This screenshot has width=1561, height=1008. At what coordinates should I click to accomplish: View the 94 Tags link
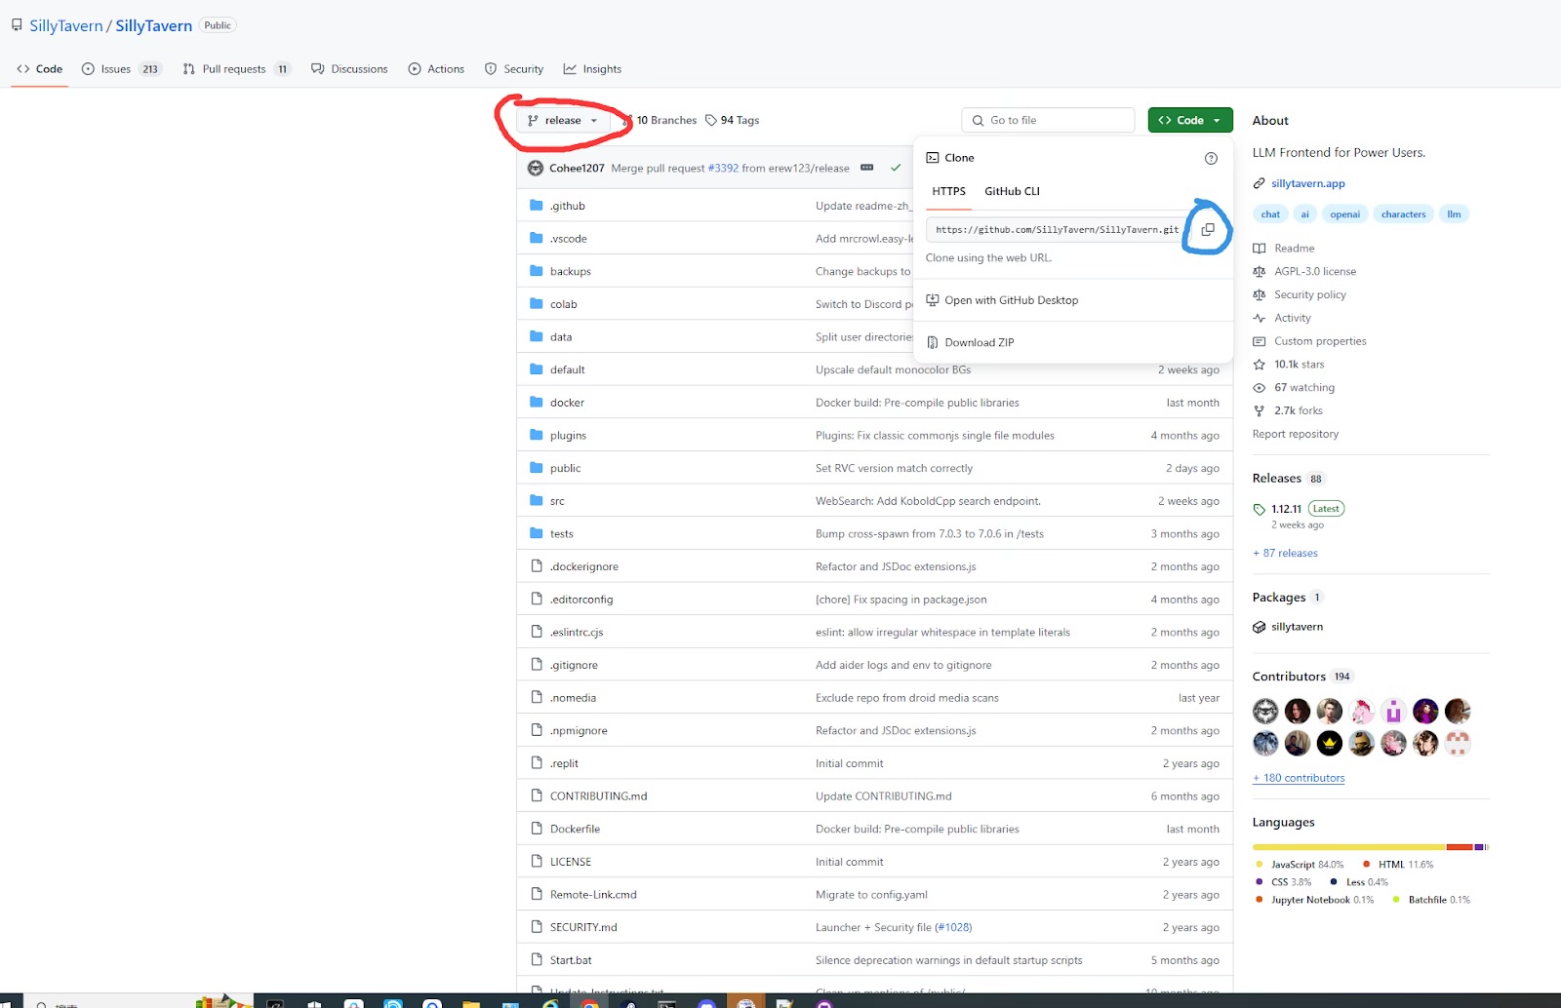pyautogui.click(x=732, y=120)
